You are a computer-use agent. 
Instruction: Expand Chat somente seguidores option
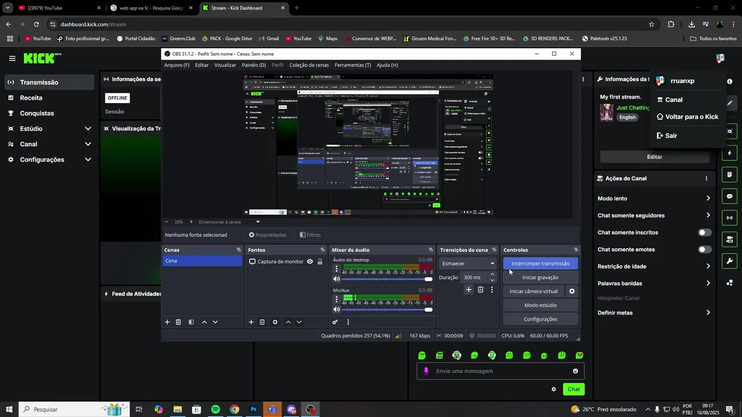point(708,215)
